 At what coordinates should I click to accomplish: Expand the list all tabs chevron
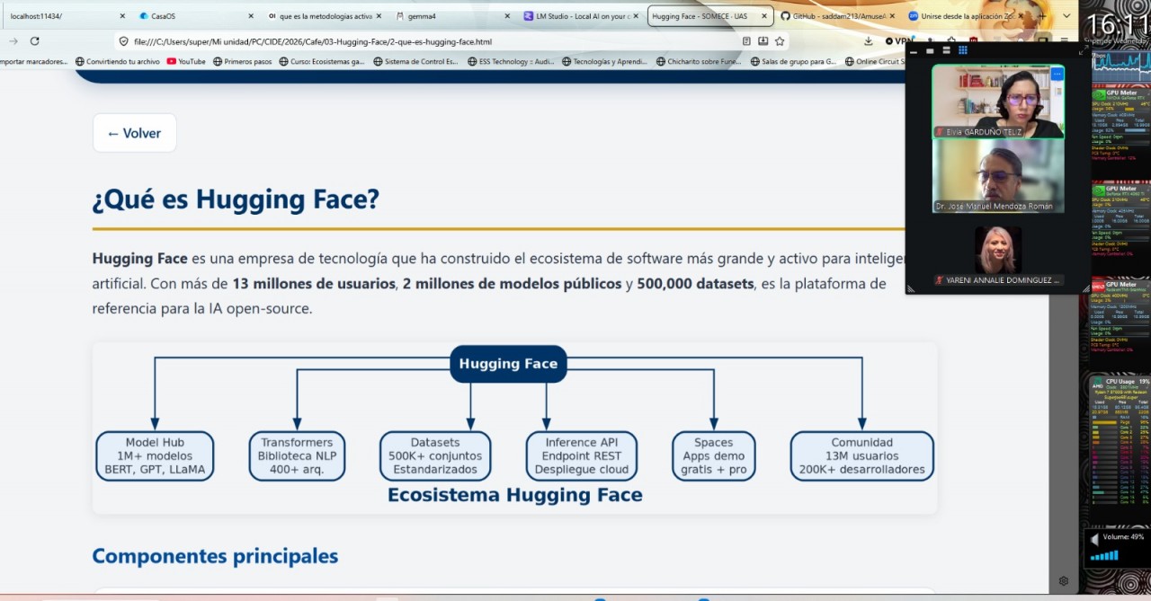tap(1065, 16)
